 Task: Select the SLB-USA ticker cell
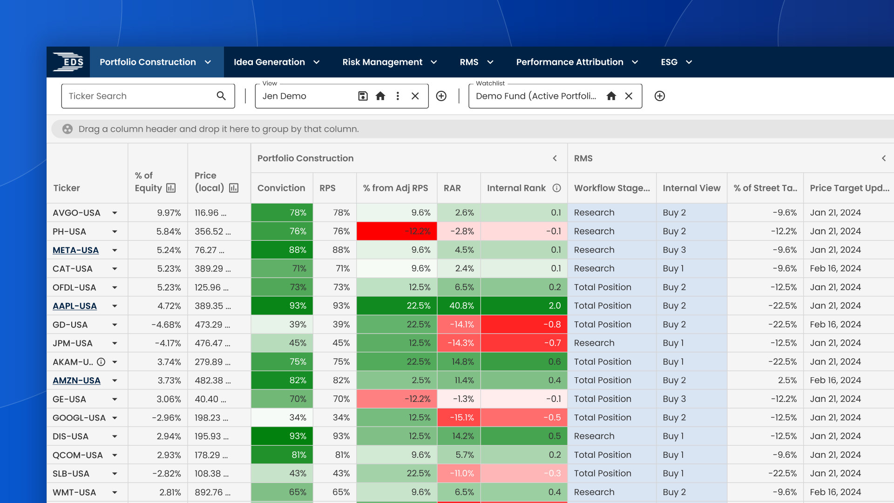click(x=87, y=474)
